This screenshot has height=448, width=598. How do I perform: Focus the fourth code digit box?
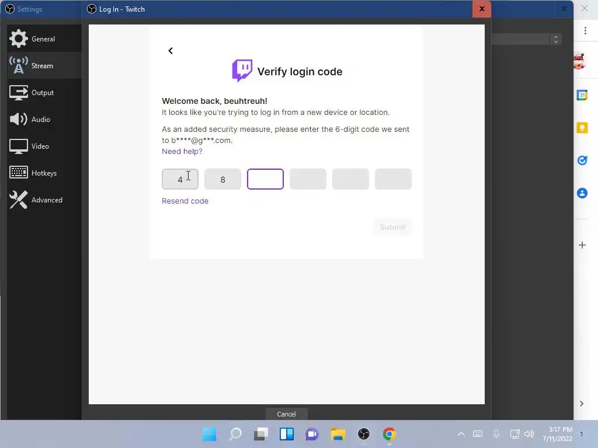(x=308, y=179)
